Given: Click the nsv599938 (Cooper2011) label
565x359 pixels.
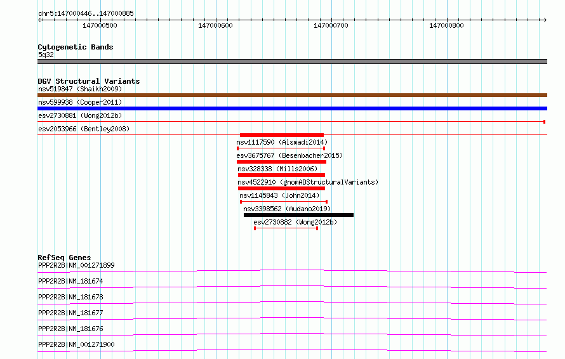Looking at the screenshot, I should point(80,102).
